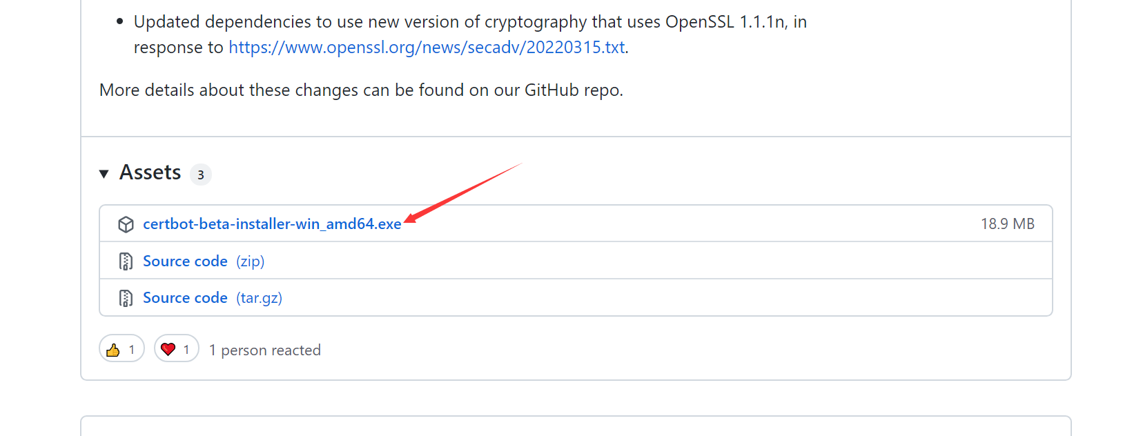Click the (tar.gz) format label

pos(260,298)
